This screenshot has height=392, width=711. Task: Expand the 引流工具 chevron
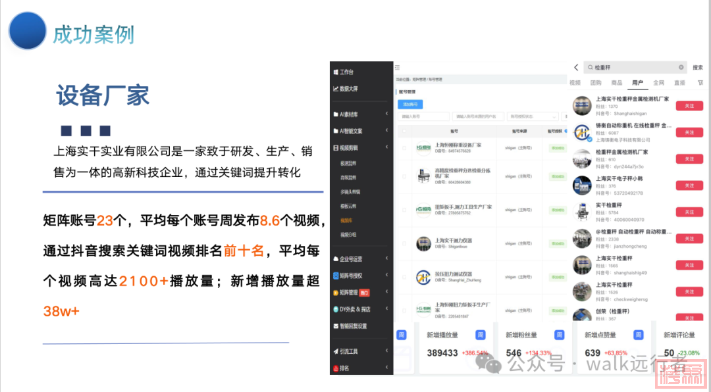point(387,351)
